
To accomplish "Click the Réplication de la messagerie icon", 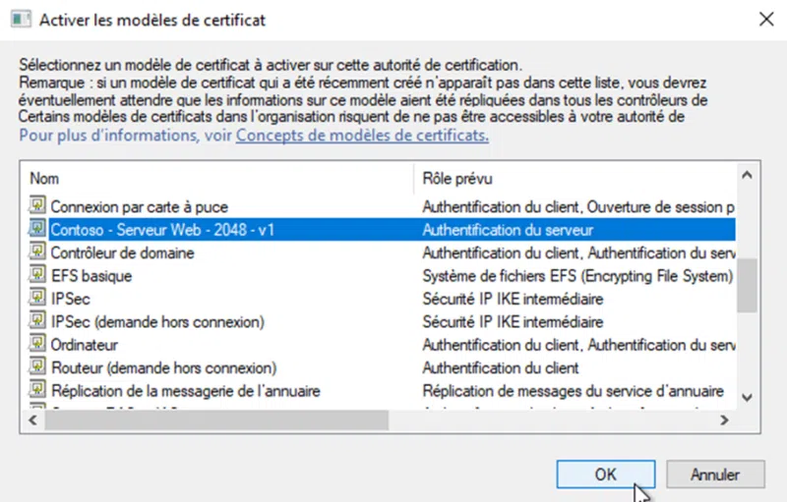I will click(37, 391).
